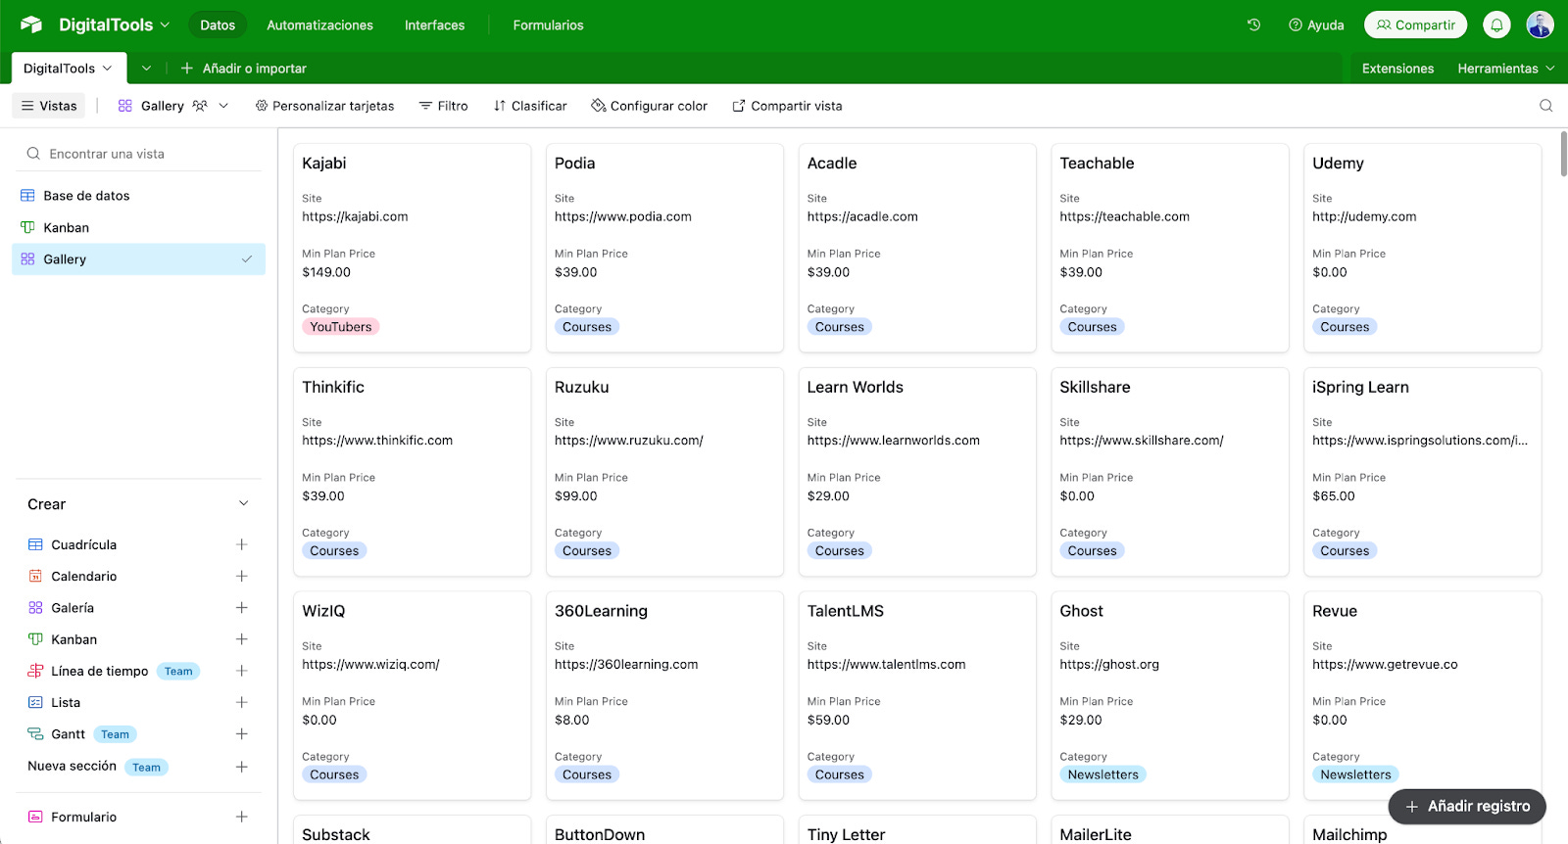Click the $149.00 price on Kajabi card
This screenshot has width=1568, height=844.
[326, 272]
